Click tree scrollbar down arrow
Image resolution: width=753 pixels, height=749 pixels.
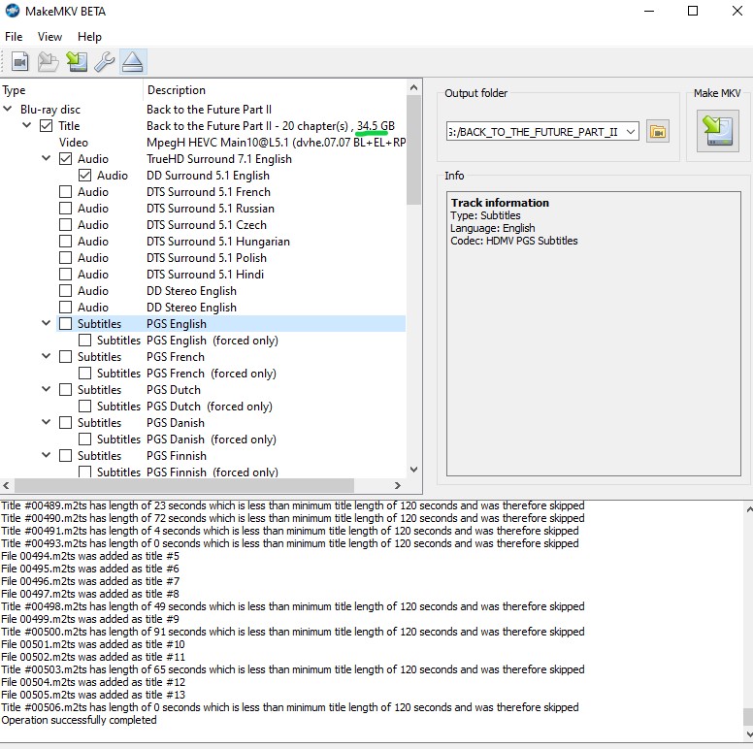pos(413,470)
